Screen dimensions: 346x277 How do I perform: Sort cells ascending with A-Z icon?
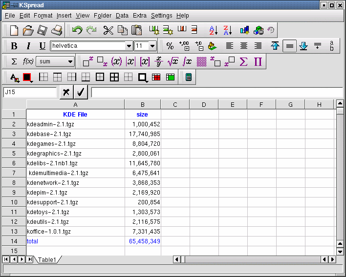pyautogui.click(x=213, y=30)
